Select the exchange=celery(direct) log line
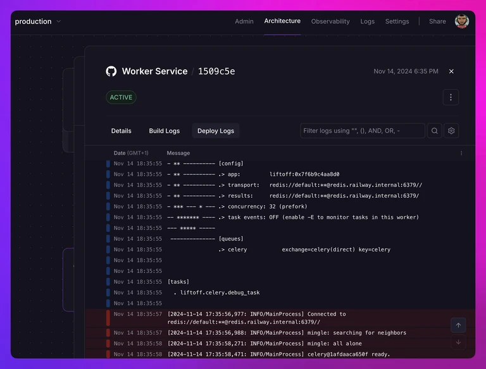Screen dimensions: 486x369 280,250
